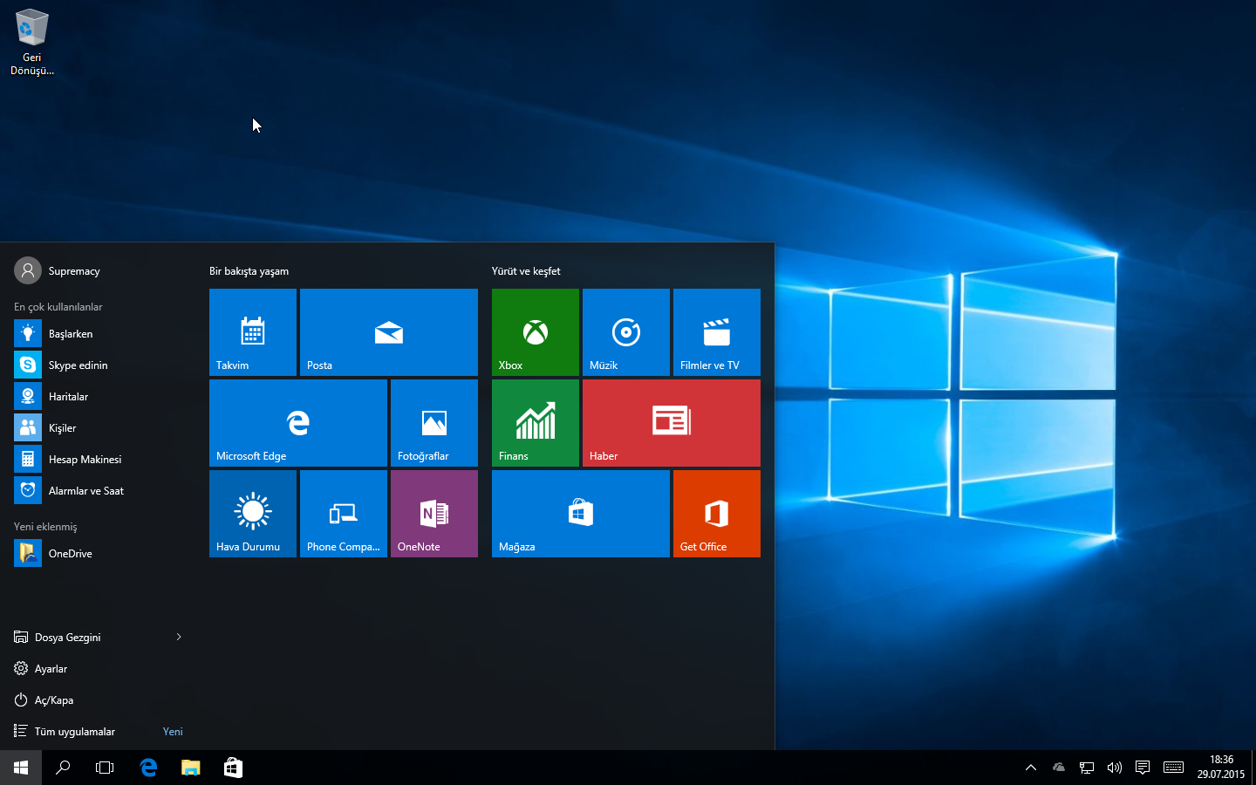
Task: Open OneDrive under Yeni eklenmiş
Action: [x=98, y=554]
